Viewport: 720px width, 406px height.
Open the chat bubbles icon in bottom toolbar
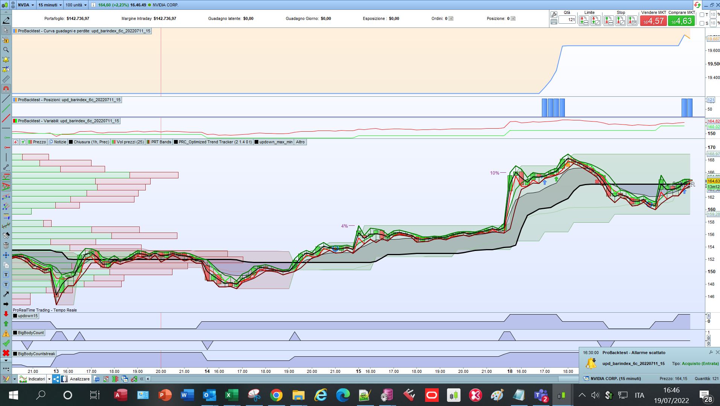pos(97,379)
